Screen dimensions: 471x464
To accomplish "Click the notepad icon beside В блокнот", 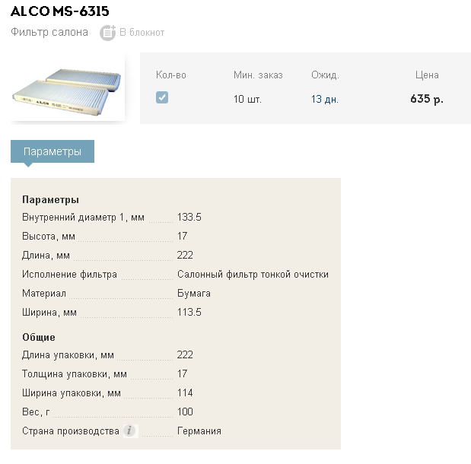I will (x=108, y=33).
